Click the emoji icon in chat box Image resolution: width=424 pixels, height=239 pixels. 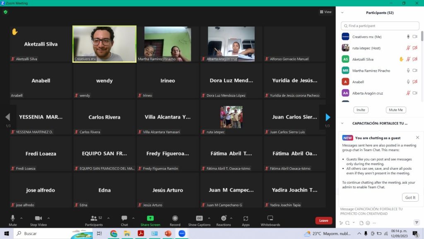368,223
